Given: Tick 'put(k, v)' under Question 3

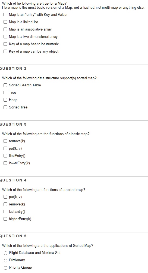Looking at the screenshot, I should point(5,148).
